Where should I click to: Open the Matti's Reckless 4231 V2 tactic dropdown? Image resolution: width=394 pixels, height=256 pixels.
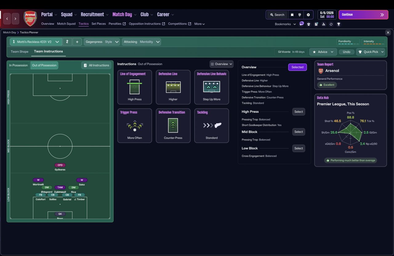click(36, 42)
